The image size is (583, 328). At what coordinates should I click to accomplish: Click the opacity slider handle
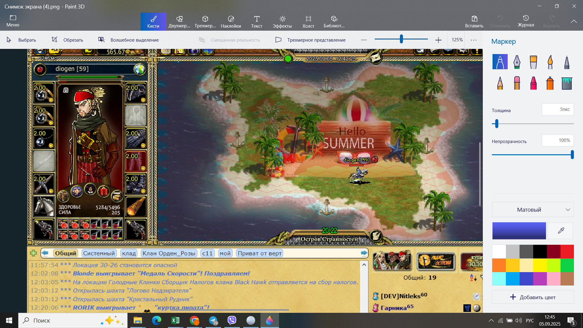coord(572,155)
